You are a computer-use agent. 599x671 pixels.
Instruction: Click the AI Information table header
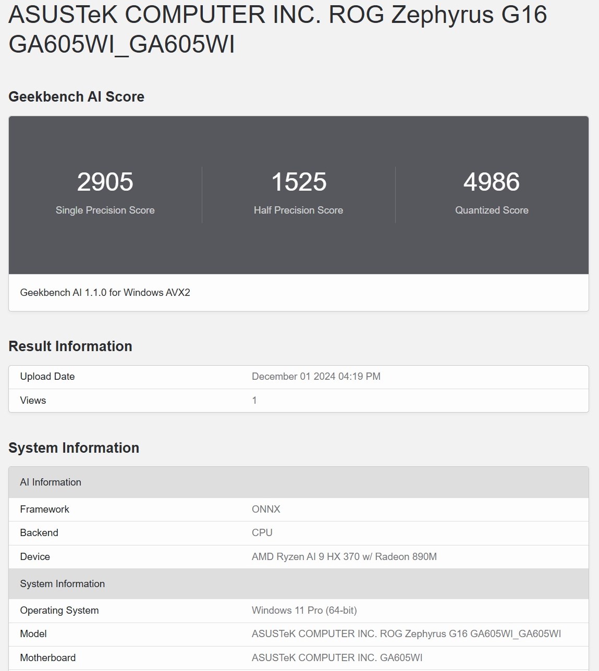tap(299, 482)
